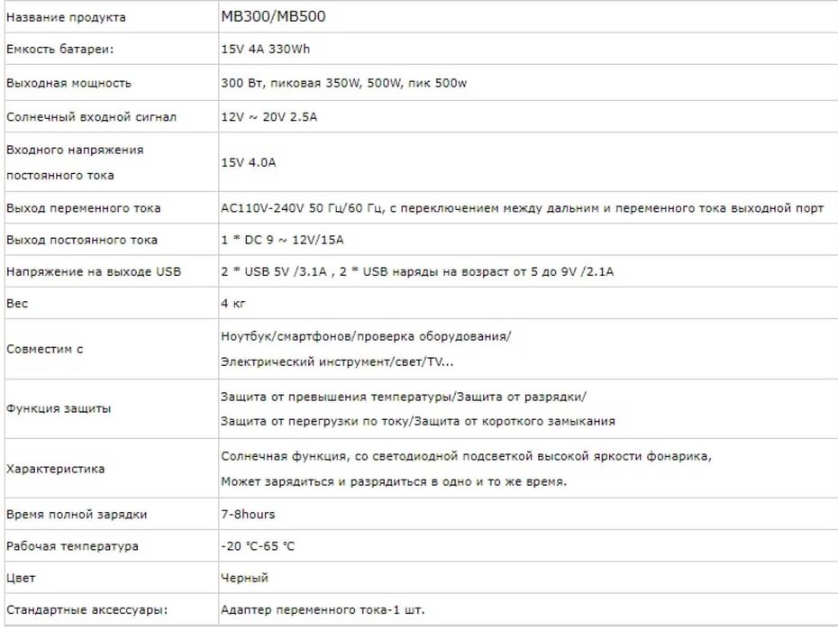Click the 'Функция защиты' label cell
The image size is (838, 631).
point(59,408)
